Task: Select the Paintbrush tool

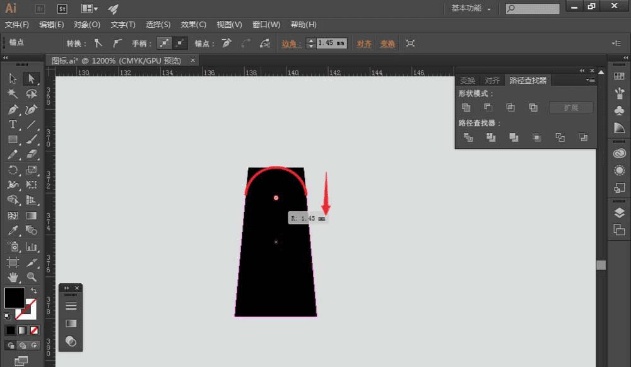Action: 31,139
